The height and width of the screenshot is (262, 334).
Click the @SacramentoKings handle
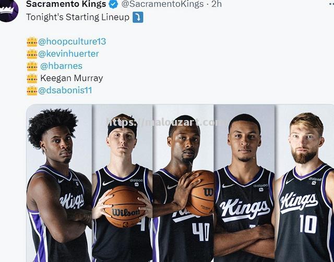(162, 4)
